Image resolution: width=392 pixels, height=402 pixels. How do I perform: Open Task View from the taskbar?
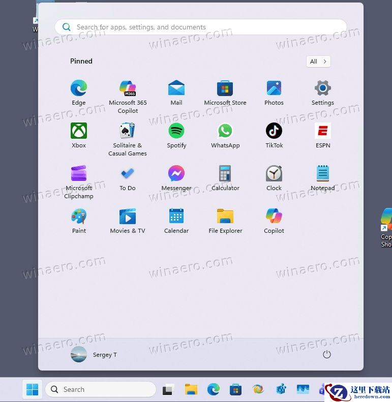coord(167,390)
